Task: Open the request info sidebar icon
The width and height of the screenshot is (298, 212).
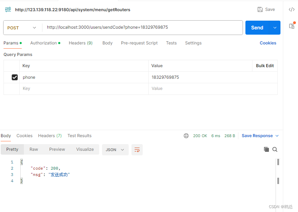Action: [292, 26]
